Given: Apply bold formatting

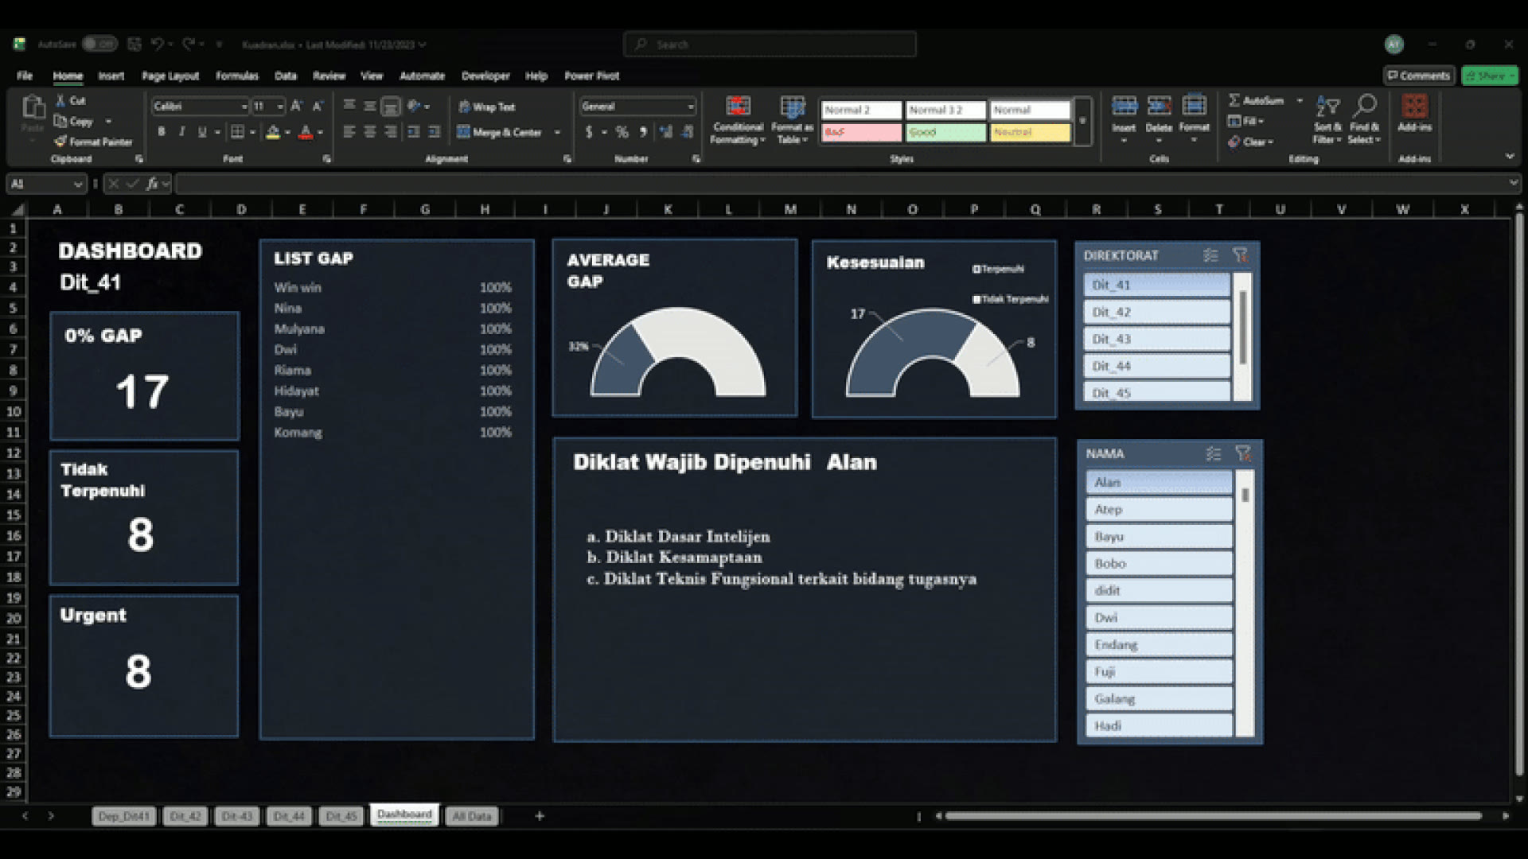Looking at the screenshot, I should pos(162,132).
